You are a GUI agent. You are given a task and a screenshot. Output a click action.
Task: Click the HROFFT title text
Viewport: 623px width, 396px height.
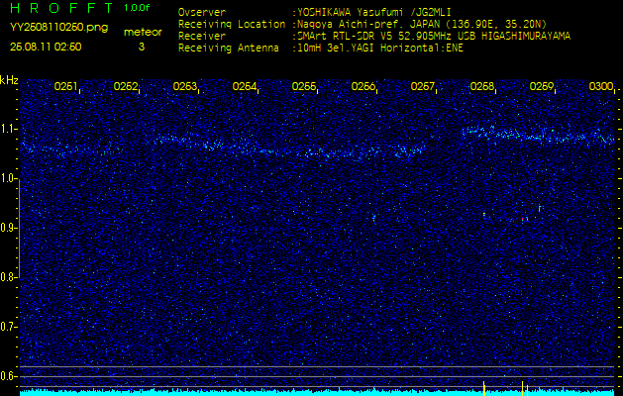[x=61, y=8]
